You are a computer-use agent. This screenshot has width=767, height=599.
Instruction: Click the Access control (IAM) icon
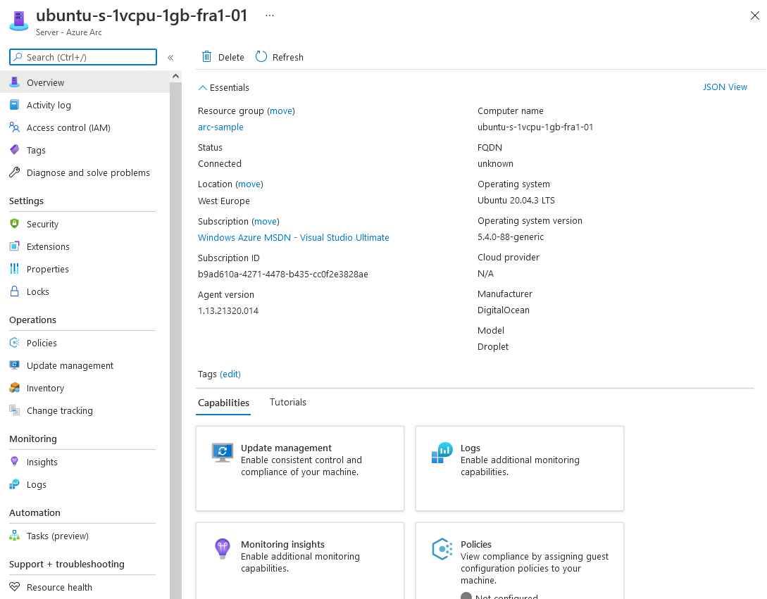coord(15,127)
